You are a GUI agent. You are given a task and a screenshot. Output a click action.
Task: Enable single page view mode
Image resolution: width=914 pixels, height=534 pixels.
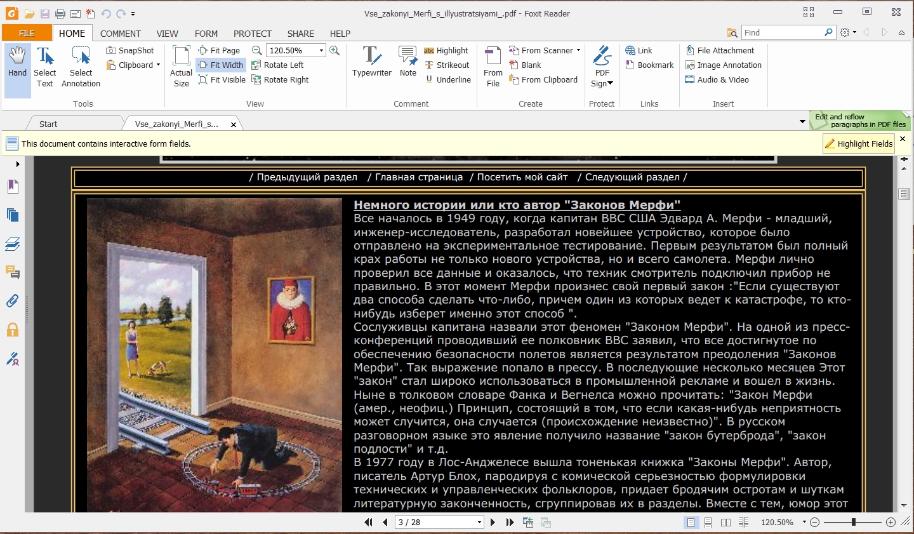point(691,522)
